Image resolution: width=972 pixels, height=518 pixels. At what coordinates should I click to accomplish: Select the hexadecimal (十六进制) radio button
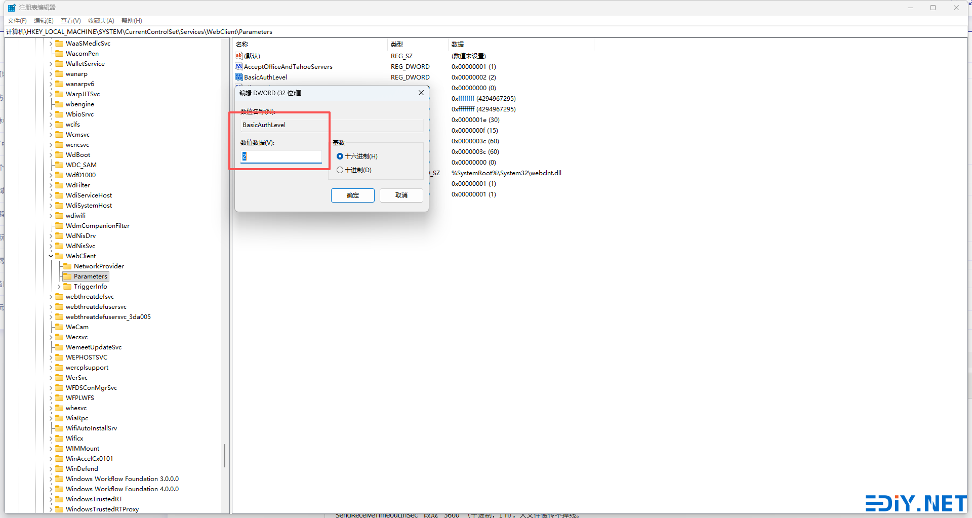(x=340, y=156)
